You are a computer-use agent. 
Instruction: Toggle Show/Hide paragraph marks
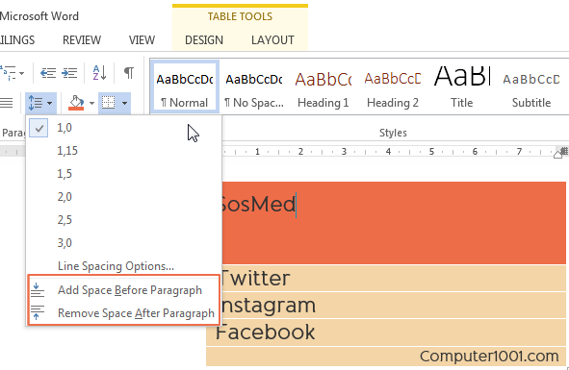tap(128, 73)
